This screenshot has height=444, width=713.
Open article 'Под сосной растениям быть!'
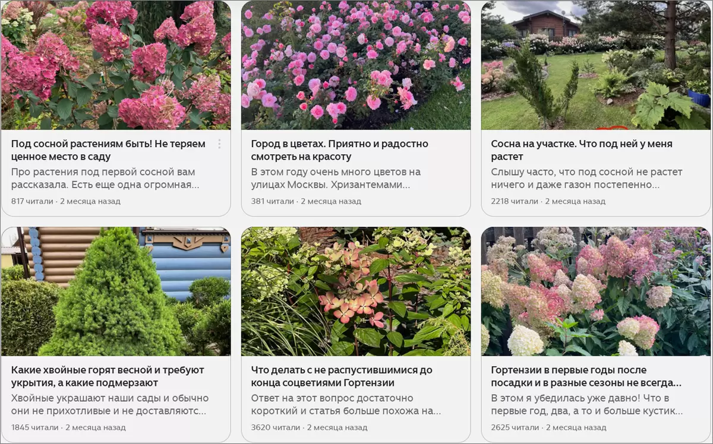pos(108,150)
